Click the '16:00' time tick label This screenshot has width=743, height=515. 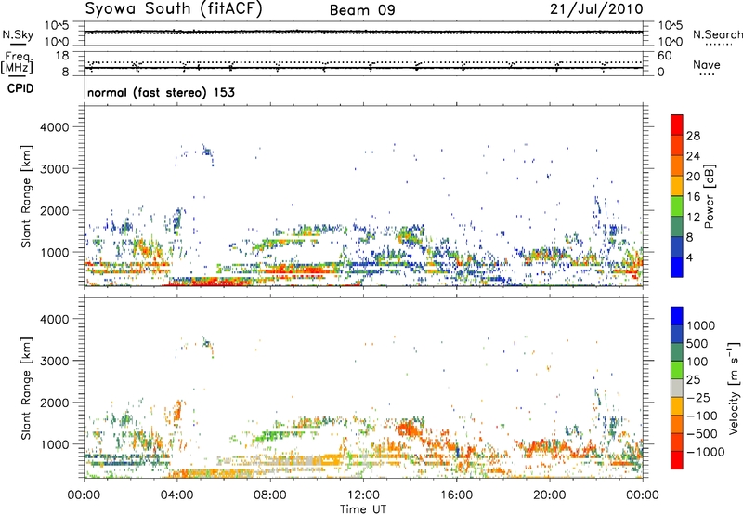(456, 495)
